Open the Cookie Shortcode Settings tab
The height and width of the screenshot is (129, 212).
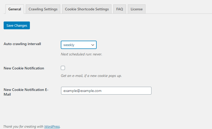coord(87,9)
